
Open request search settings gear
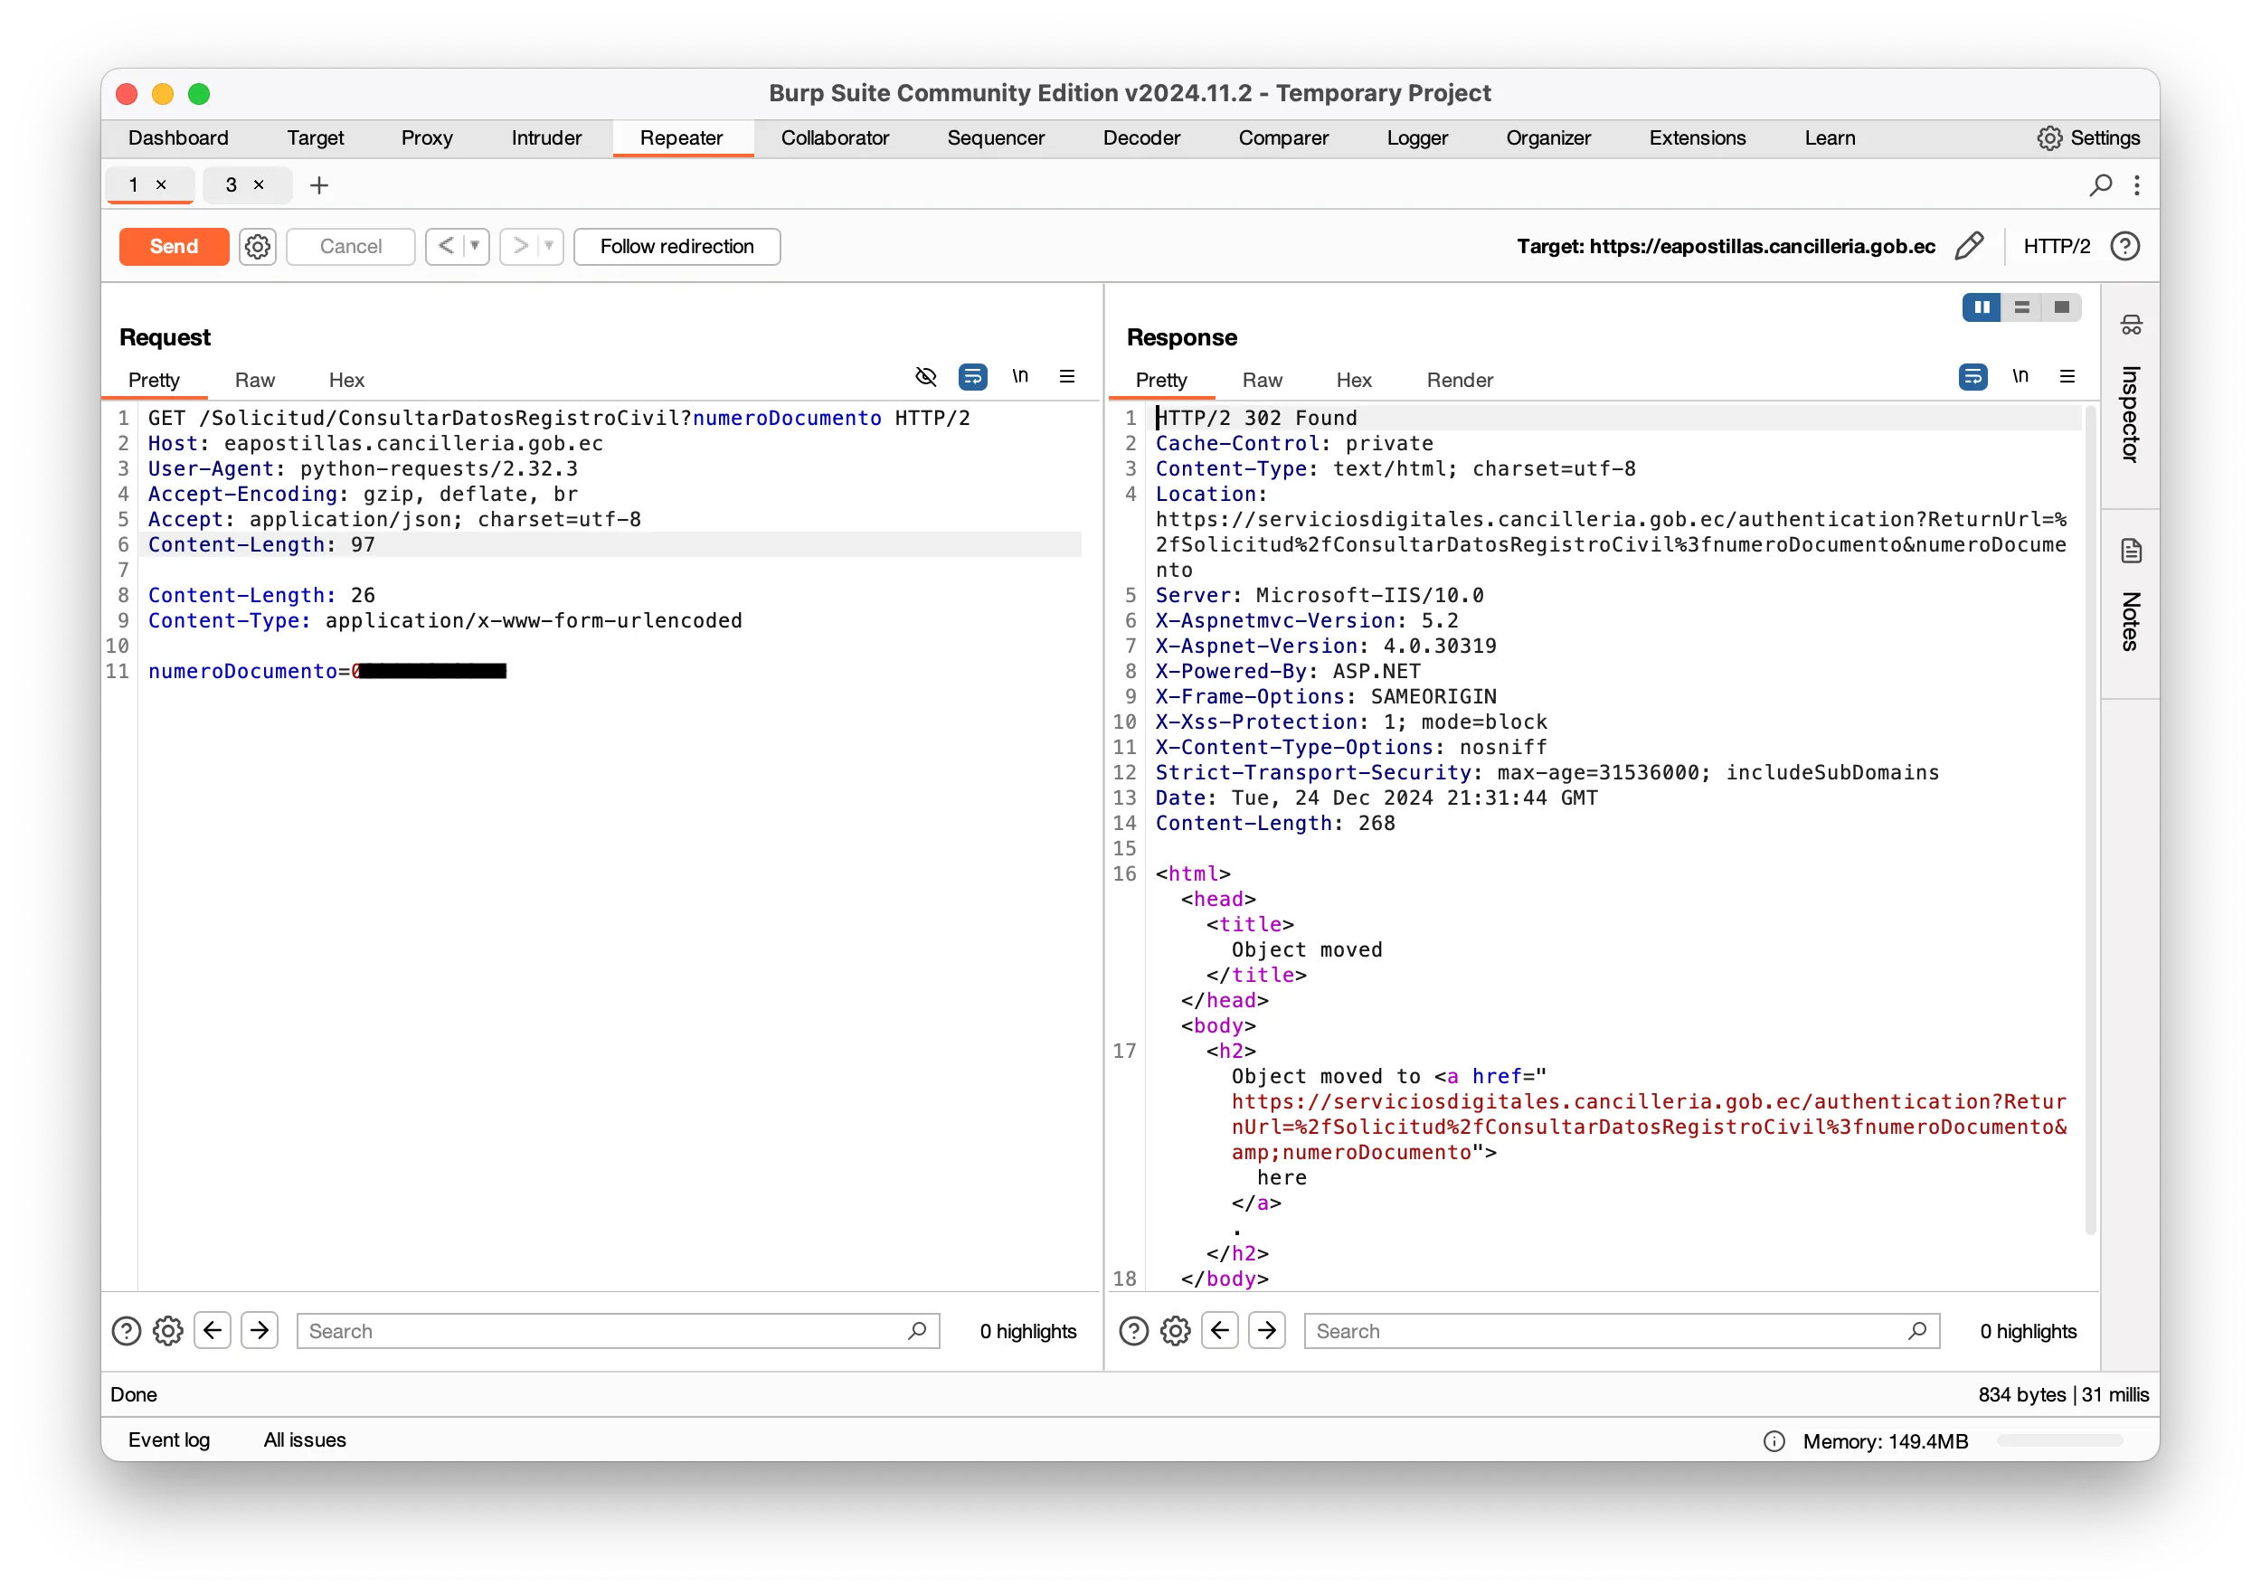(x=168, y=1331)
